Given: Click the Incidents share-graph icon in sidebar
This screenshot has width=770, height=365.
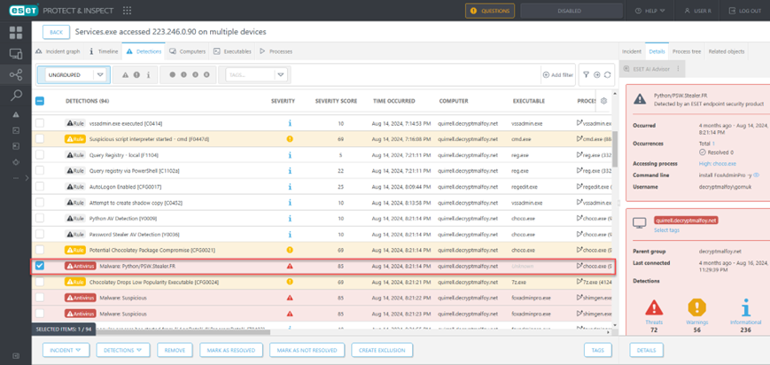Looking at the screenshot, I should tap(16, 74).
